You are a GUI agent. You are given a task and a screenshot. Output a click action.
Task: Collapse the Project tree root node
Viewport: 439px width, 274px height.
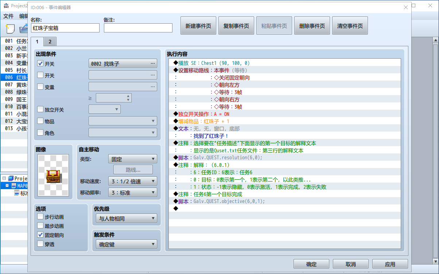[4, 179]
